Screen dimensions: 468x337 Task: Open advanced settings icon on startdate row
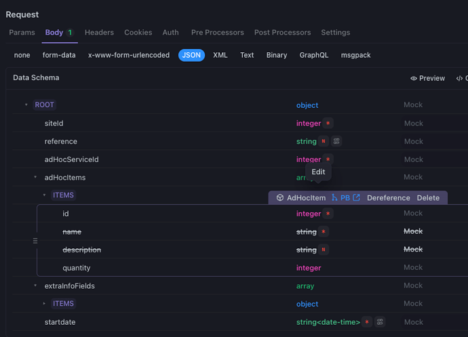point(380,322)
